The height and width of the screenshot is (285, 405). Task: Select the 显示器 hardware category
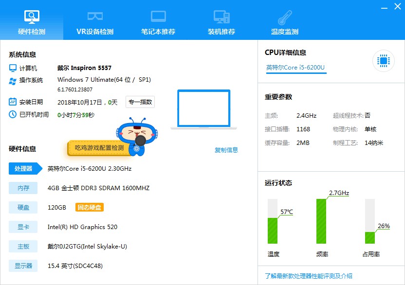click(23, 266)
